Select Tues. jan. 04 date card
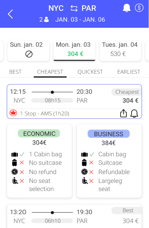This screenshot has width=149, height=228. pyautogui.click(x=120, y=51)
